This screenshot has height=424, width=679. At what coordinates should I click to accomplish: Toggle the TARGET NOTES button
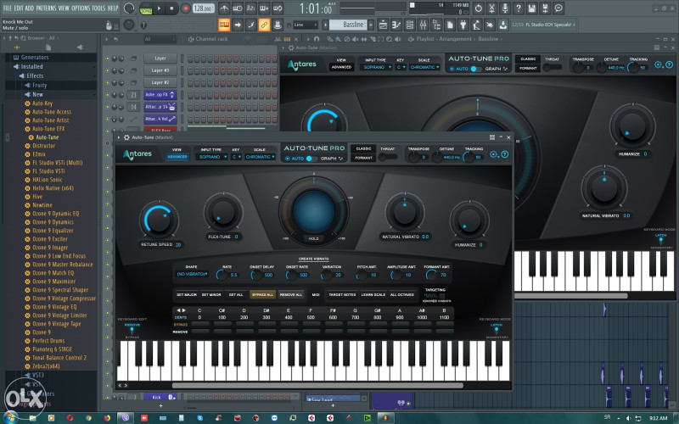click(x=342, y=294)
